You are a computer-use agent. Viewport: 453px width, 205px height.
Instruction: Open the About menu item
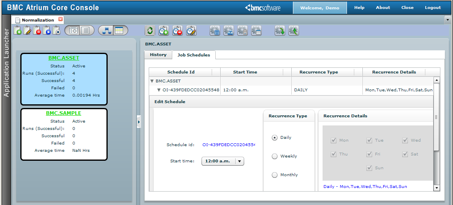pyautogui.click(x=383, y=8)
